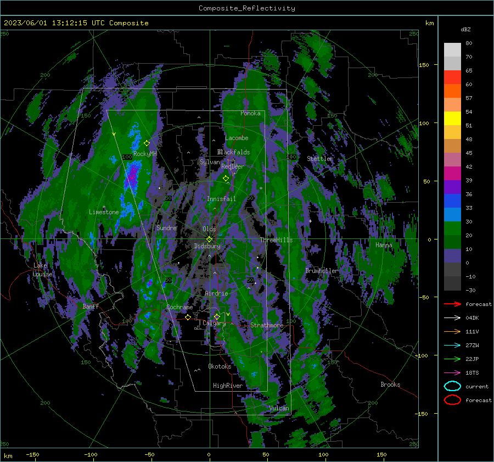Image resolution: width=494 pixels, height=462 pixels.
Task: Click the Okotoks town label
Action: click(x=220, y=366)
